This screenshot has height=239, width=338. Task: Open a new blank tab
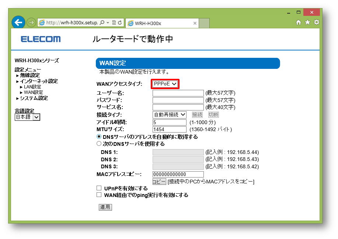tap(204, 23)
